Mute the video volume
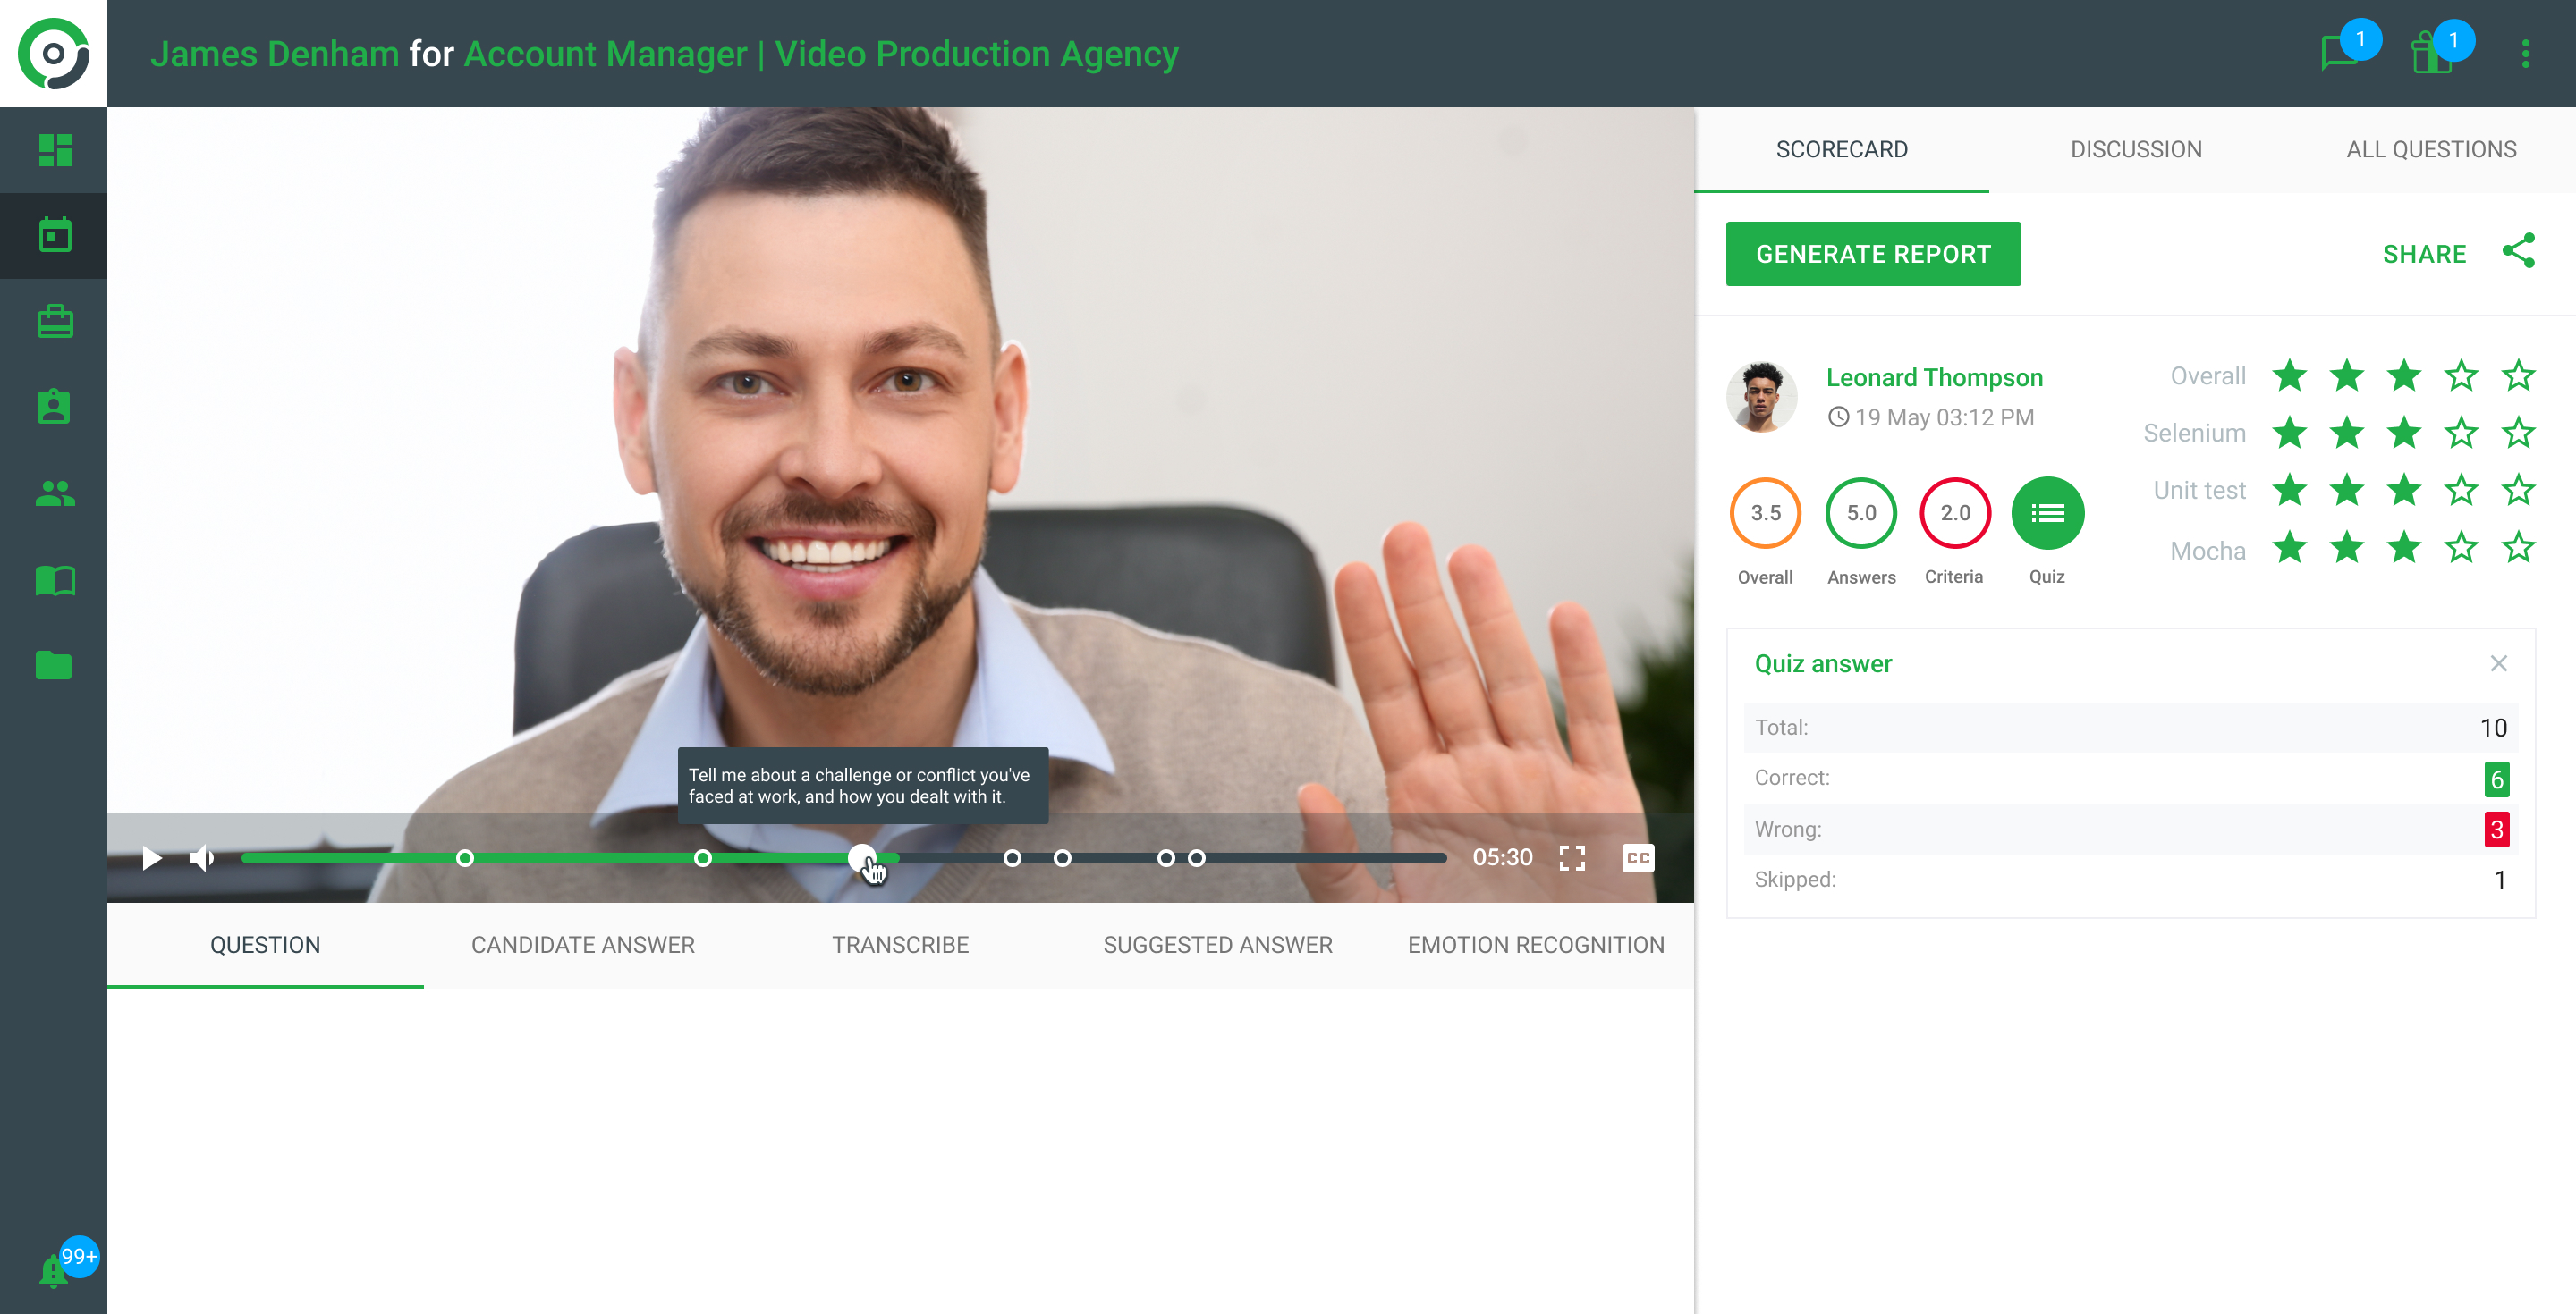 [x=201, y=857]
